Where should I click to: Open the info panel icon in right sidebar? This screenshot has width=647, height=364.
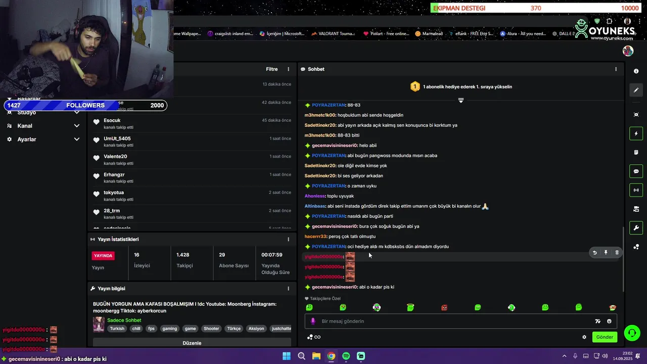pos(636,71)
